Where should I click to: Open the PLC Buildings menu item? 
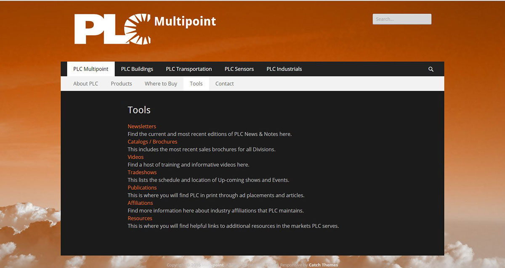tap(137, 69)
